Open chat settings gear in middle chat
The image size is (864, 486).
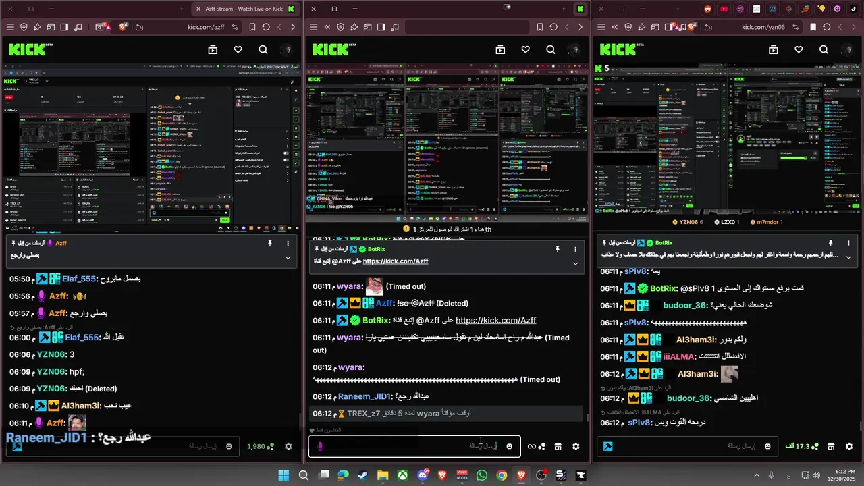pos(576,446)
